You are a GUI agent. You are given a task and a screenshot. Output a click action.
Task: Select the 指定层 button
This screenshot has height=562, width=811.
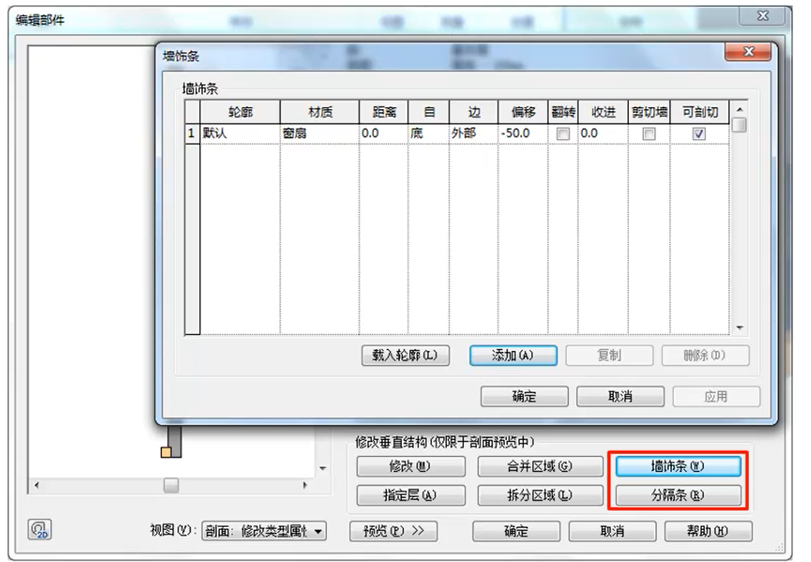pos(411,495)
